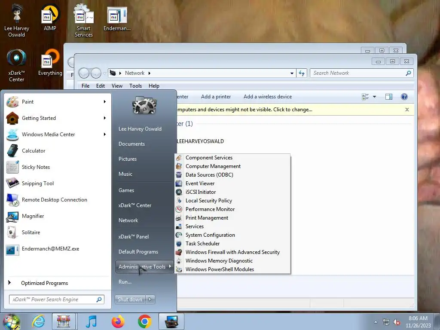440x330 pixels.
Task: Launch Firefox from the taskbar
Action: tap(118, 321)
